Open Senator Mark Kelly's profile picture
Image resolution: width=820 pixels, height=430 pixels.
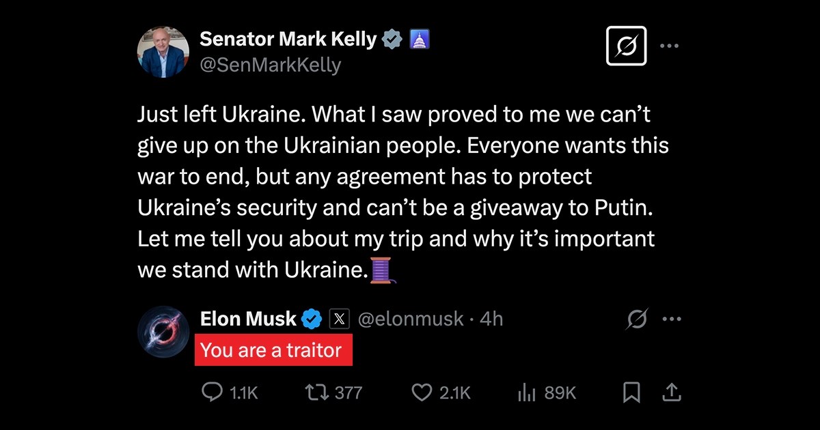tap(163, 52)
